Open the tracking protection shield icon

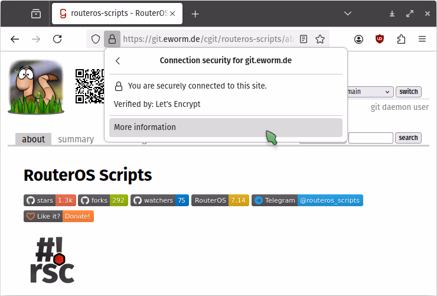pos(95,39)
